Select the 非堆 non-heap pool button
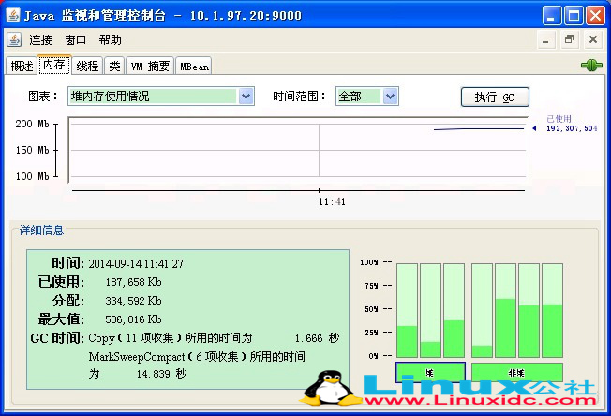This screenshot has height=416, width=611. tap(516, 373)
